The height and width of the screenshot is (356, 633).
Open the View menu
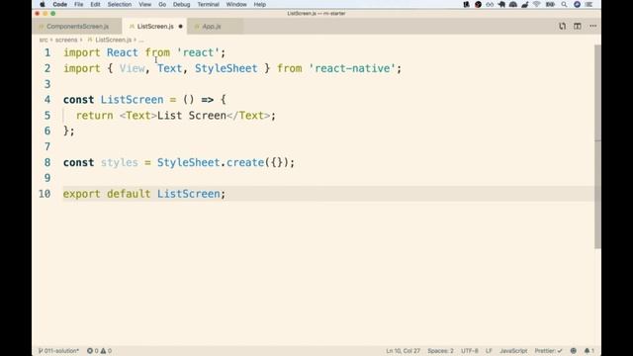point(145,4)
